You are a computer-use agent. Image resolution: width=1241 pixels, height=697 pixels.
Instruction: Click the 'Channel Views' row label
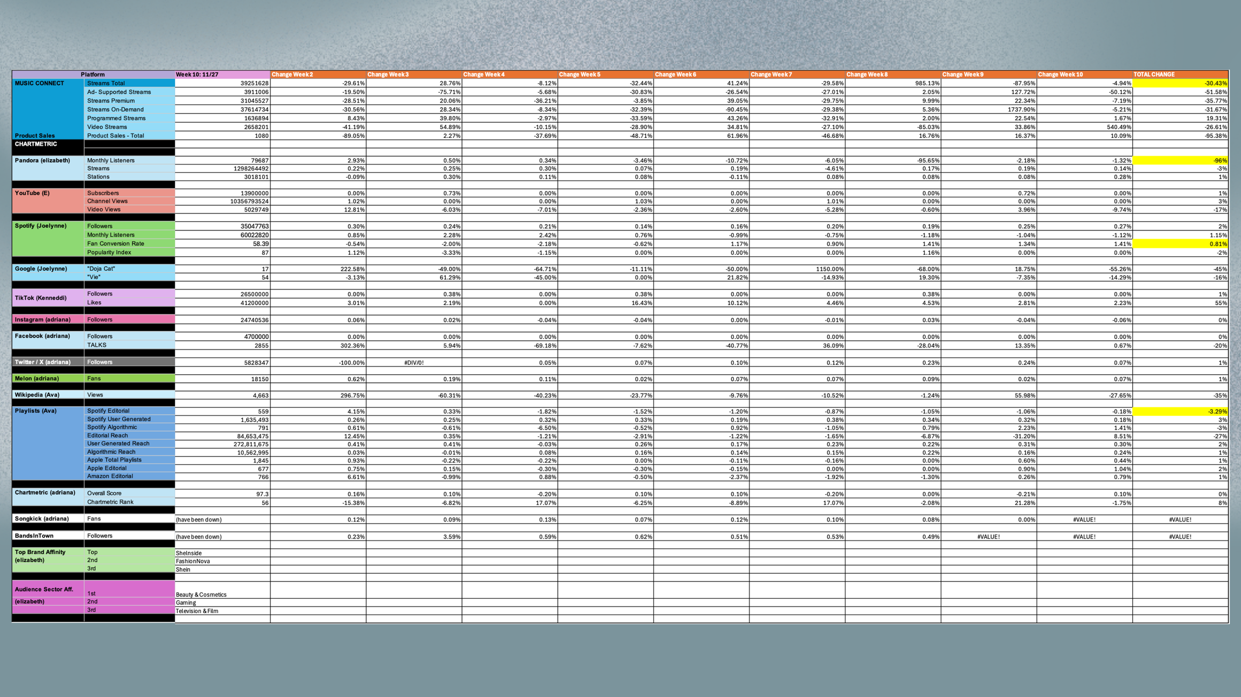pyautogui.click(x=130, y=201)
